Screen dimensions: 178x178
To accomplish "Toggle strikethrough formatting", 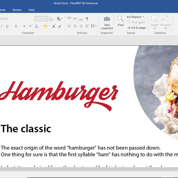I will coord(16,26).
